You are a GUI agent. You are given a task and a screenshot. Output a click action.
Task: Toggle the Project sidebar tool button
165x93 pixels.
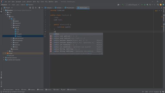(1, 10)
